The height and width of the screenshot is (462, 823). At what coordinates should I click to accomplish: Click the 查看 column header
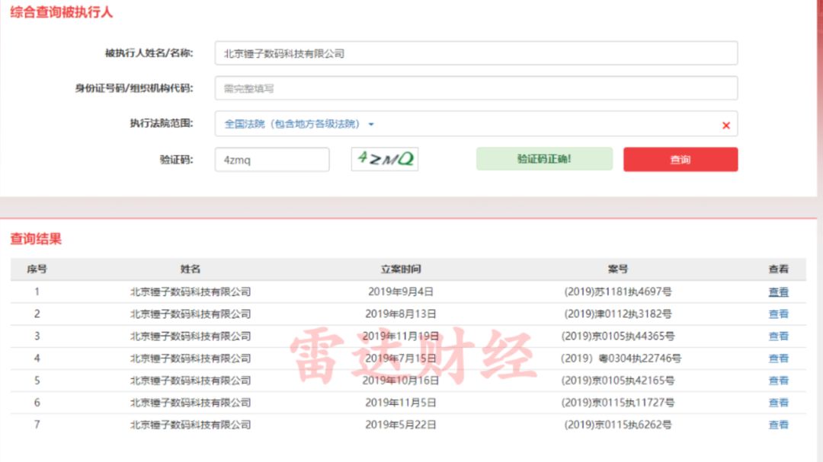click(x=778, y=269)
